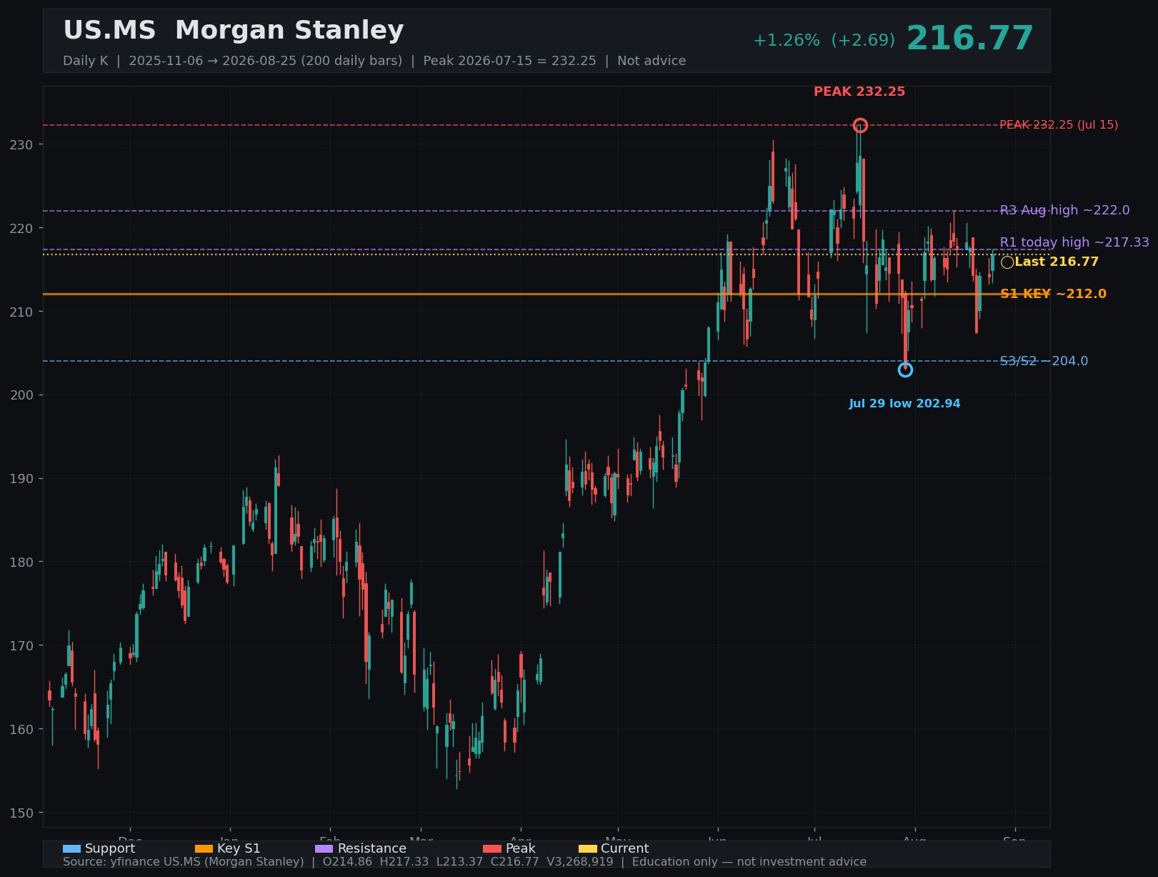The width and height of the screenshot is (1158, 877).
Task: Click the 'Jul 29 low 202.94' annotation
Action: 904,404
